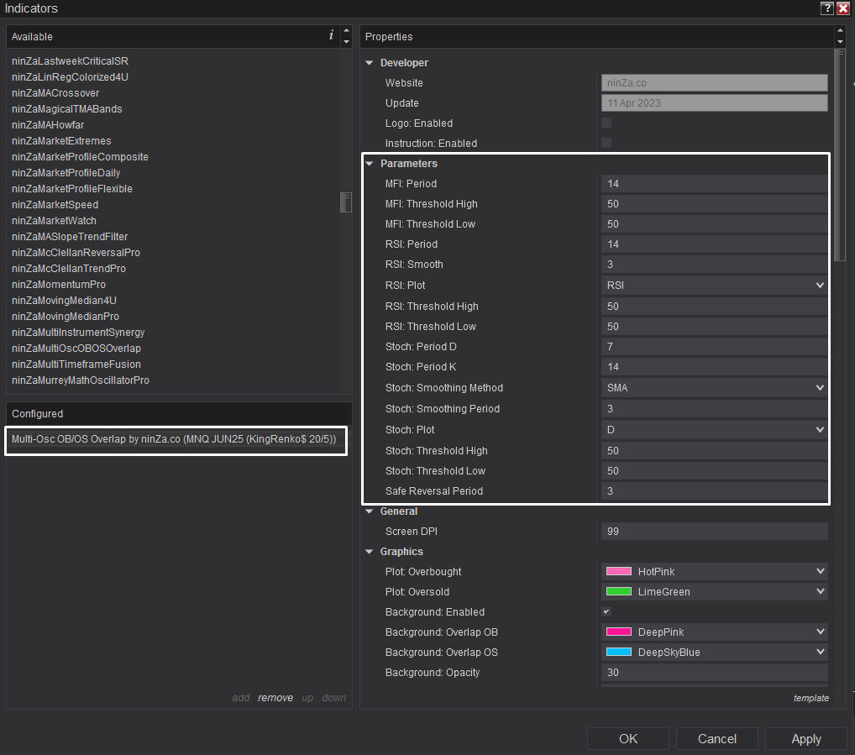855x755 pixels.
Task: Click the remove link under Configured
Action: point(275,698)
